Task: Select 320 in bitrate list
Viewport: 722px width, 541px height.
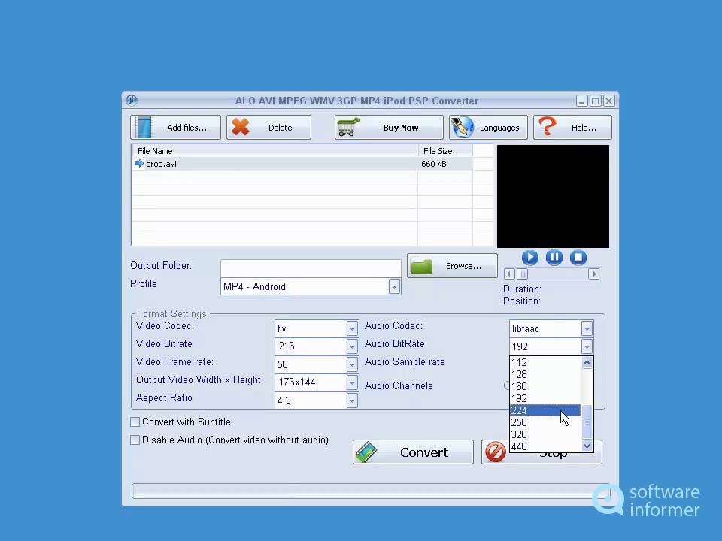Action: [x=545, y=434]
